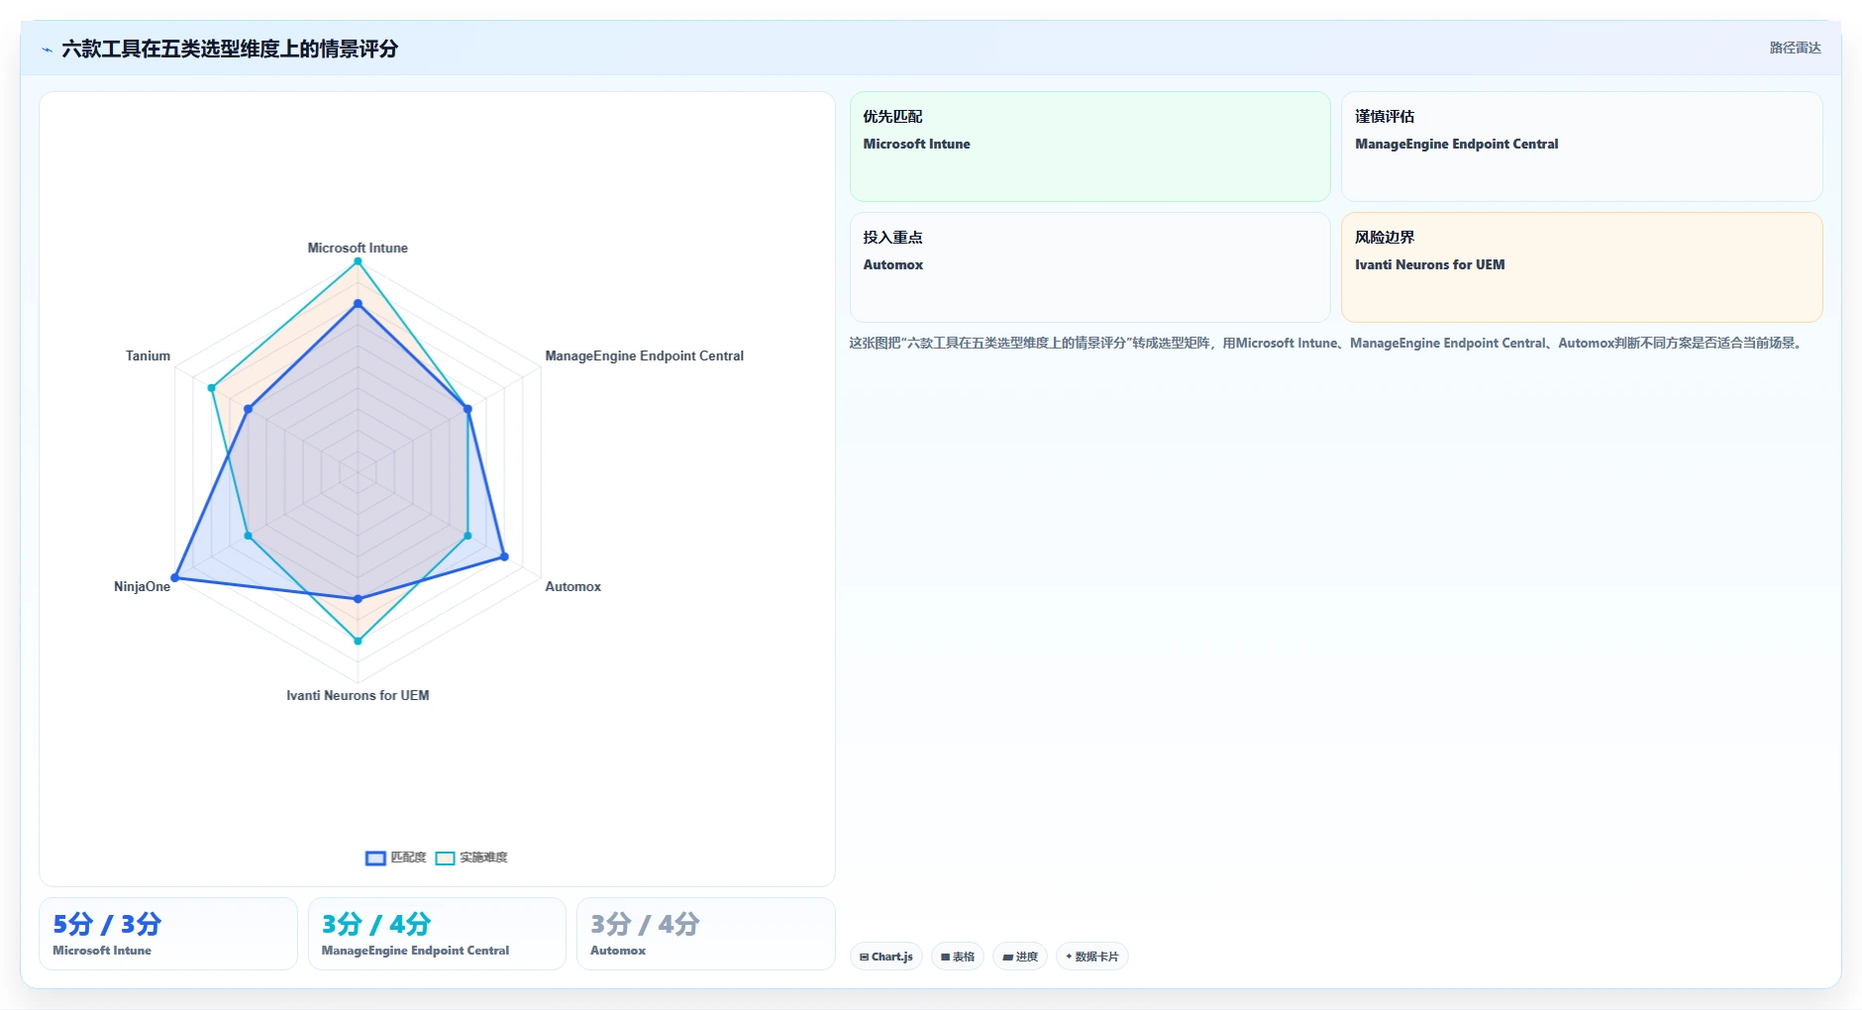
Task: Click the Tanium radar axis label
Action: pyautogui.click(x=148, y=355)
